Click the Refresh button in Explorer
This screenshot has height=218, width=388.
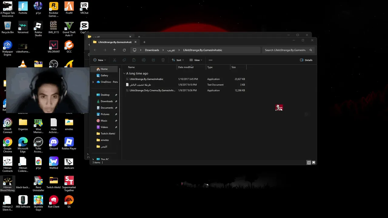tap(124, 50)
